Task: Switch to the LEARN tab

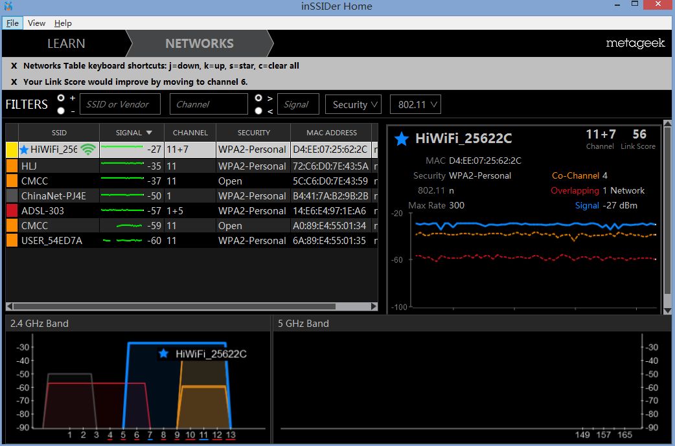Action: [66, 43]
